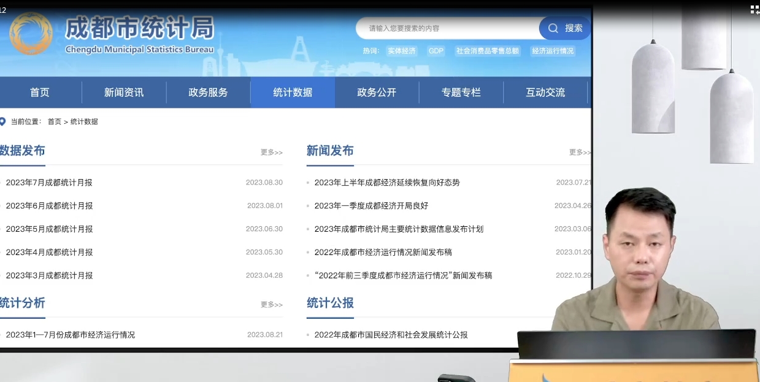
Task: Open the 新闻资讯 navigation menu item
Action: (123, 92)
